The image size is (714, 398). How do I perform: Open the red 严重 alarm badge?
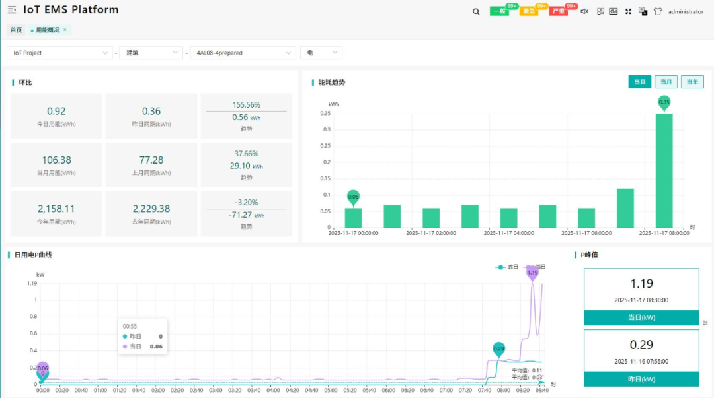pos(559,11)
